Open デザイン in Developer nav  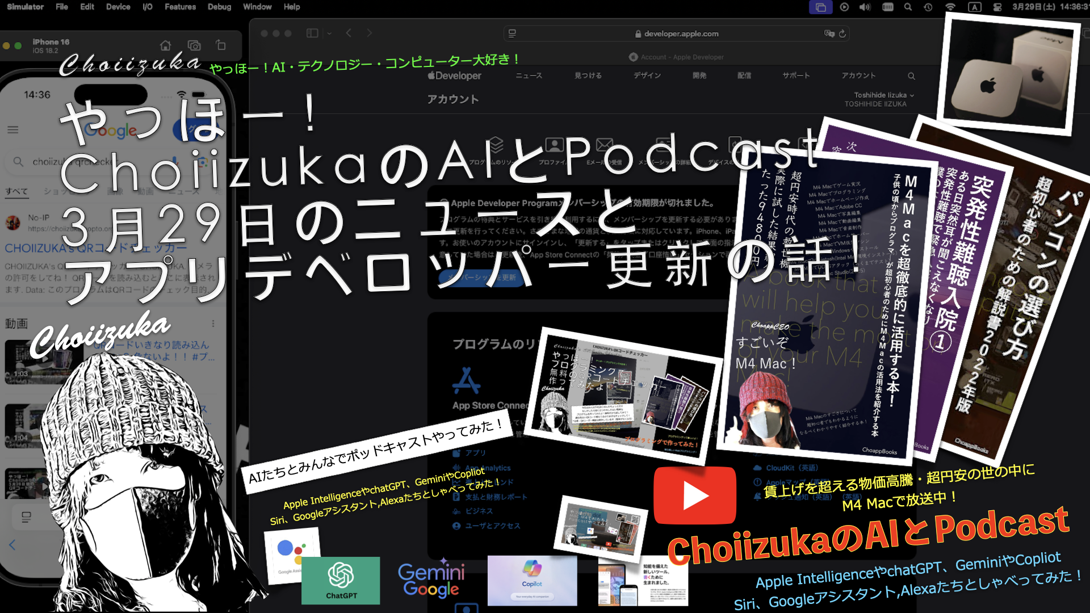pos(647,75)
